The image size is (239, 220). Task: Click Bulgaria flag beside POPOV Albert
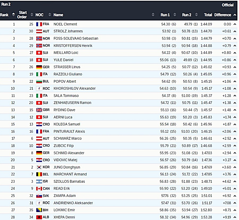39,81
